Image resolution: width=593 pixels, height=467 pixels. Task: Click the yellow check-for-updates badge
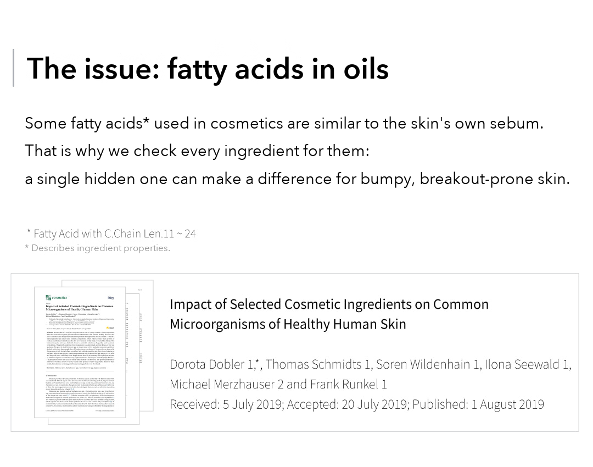tap(110, 328)
